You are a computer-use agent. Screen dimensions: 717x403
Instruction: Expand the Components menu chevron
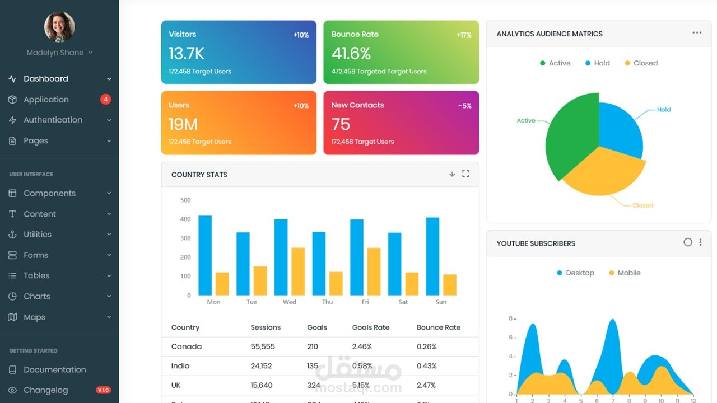(x=109, y=193)
